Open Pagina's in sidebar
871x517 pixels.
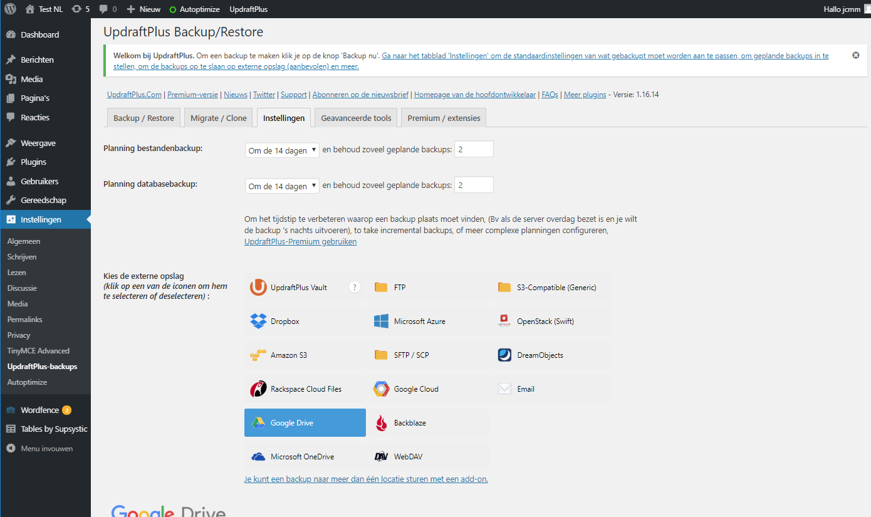(x=45, y=98)
